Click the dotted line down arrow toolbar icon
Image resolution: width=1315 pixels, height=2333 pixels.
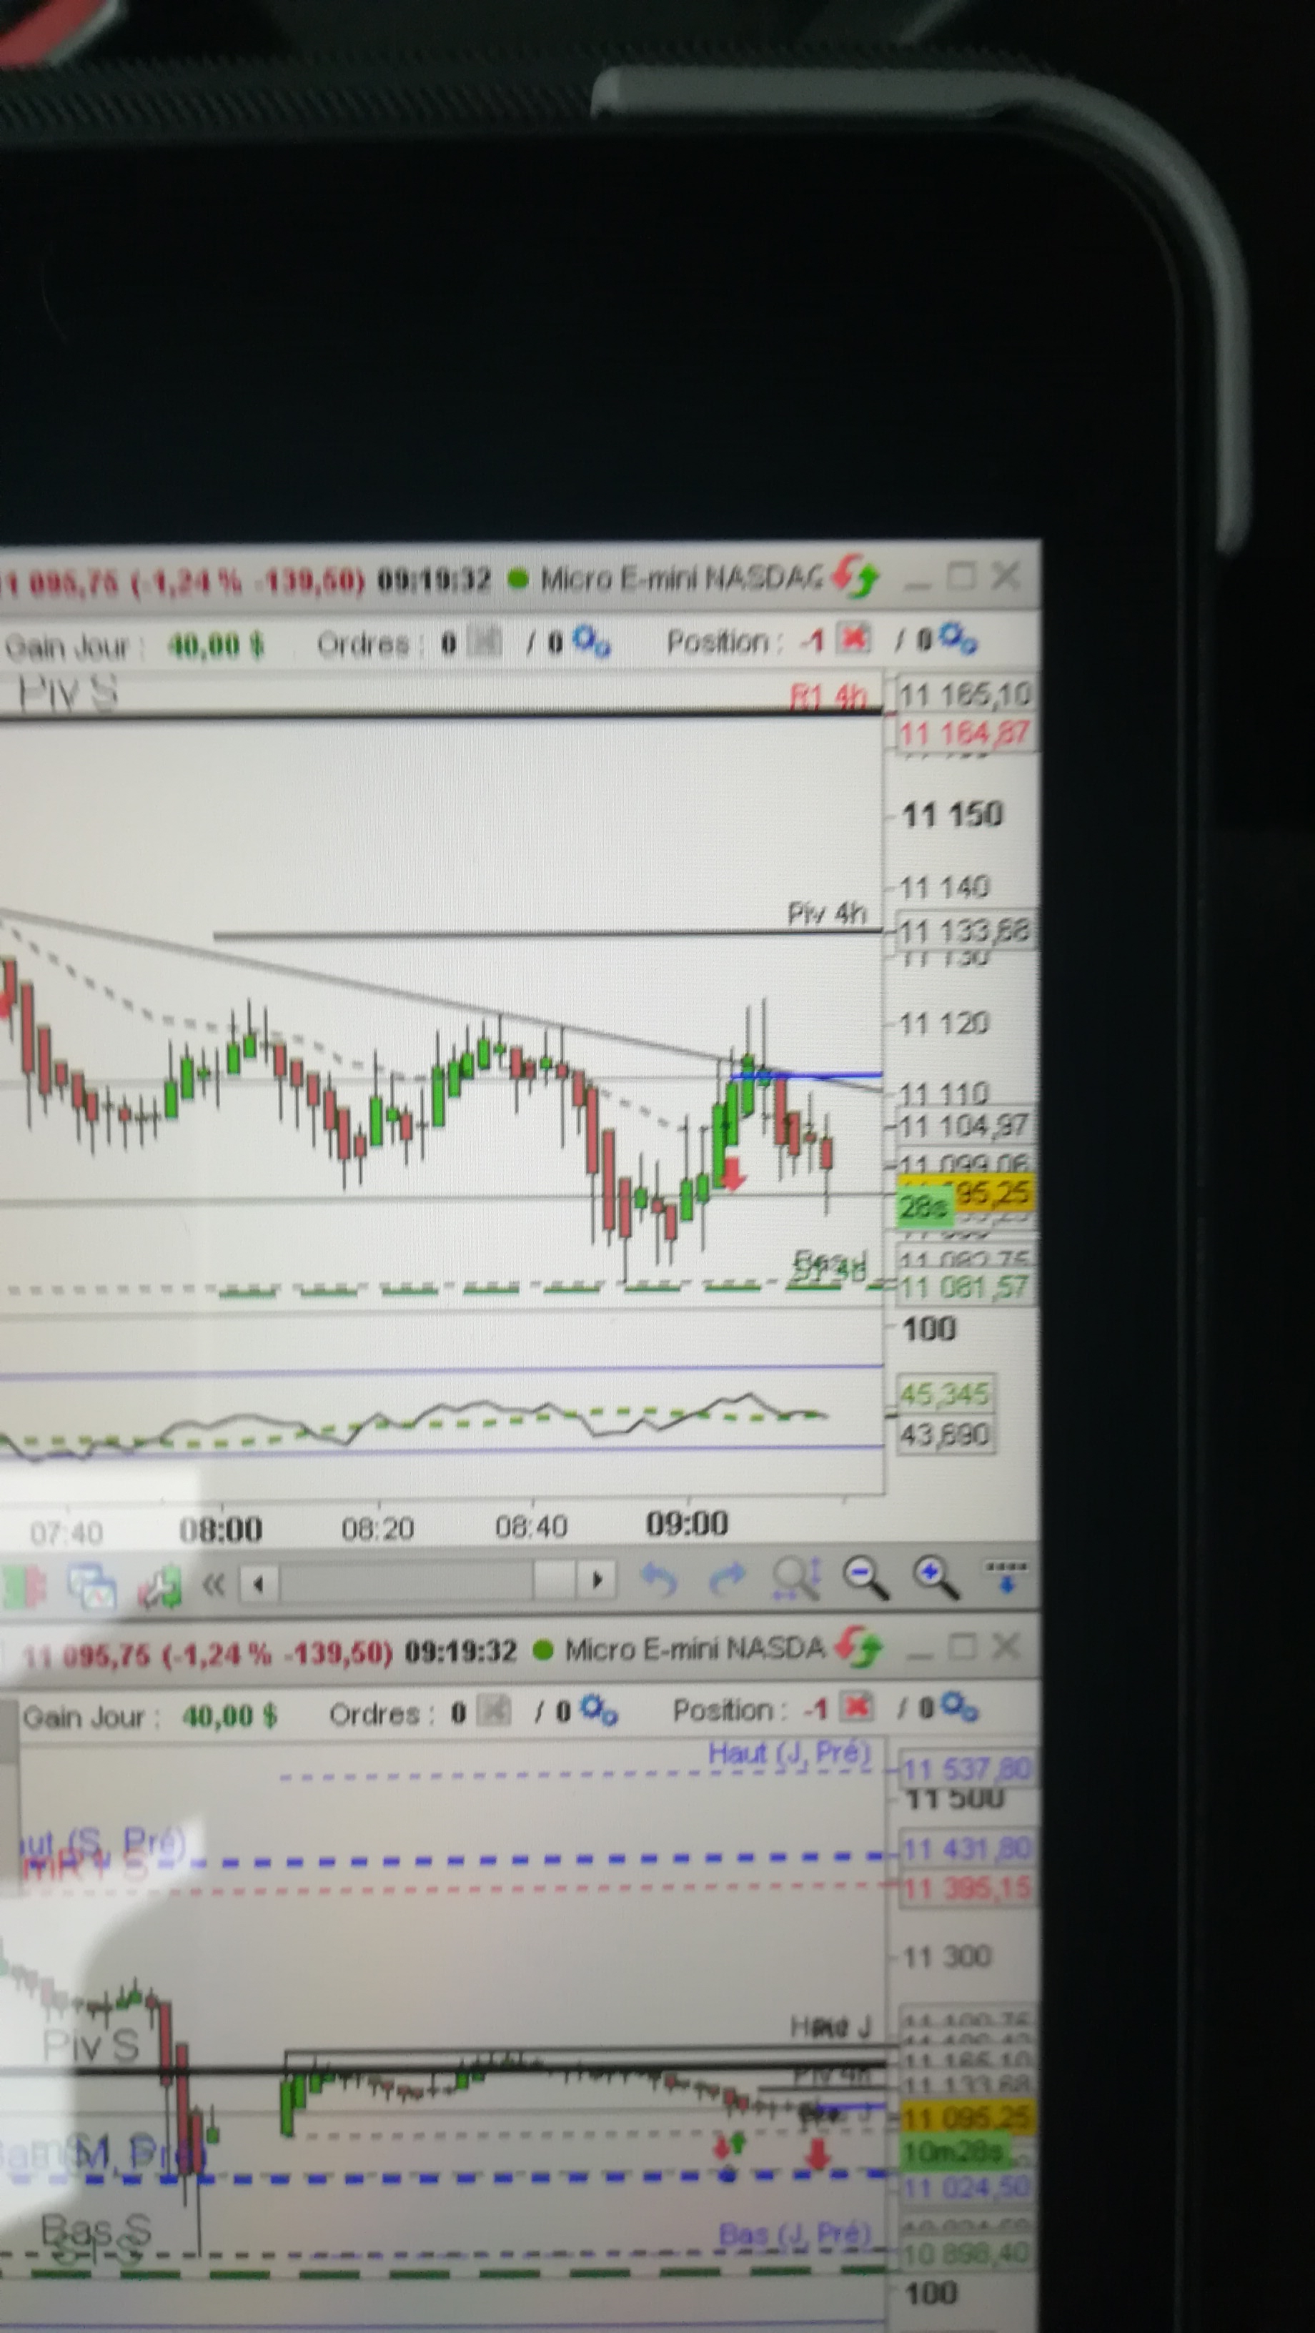point(1006,1575)
